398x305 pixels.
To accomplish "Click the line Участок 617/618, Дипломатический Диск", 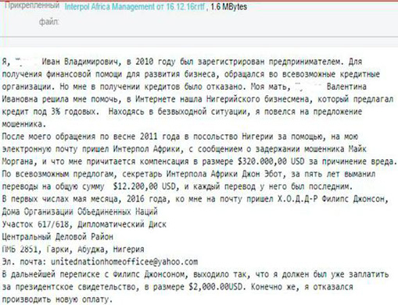I will pyautogui.click(x=84, y=224).
